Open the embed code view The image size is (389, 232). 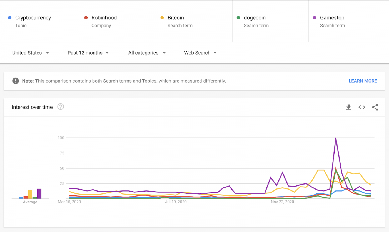pos(361,107)
